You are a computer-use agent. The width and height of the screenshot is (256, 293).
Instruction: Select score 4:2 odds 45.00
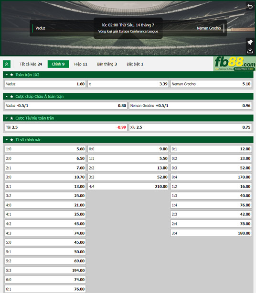pos(45,224)
